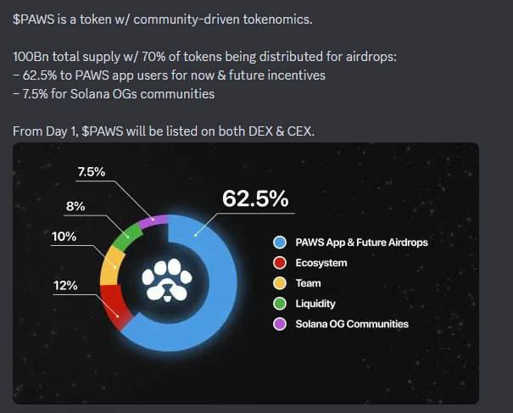513x413 pixels.
Task: Click the large 62.5% chart label
Action: [x=255, y=198]
